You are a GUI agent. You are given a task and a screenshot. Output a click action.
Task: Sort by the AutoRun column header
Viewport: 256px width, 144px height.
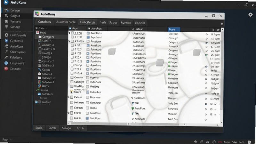click(x=96, y=28)
